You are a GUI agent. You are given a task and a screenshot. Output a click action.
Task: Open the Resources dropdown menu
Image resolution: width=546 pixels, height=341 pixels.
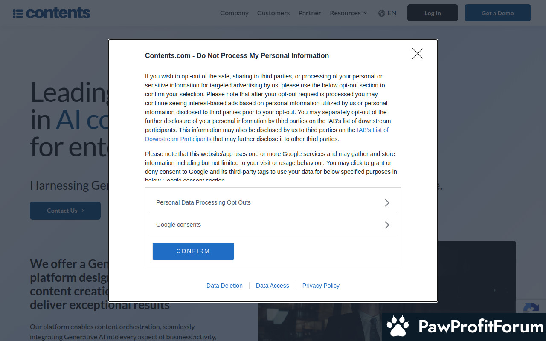click(x=348, y=13)
